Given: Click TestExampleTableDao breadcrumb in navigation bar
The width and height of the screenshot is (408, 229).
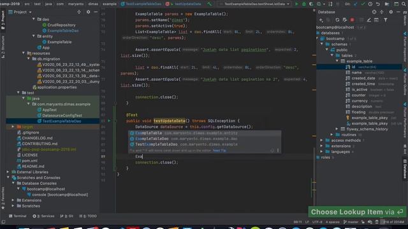Looking at the screenshot, I should [142, 4].
